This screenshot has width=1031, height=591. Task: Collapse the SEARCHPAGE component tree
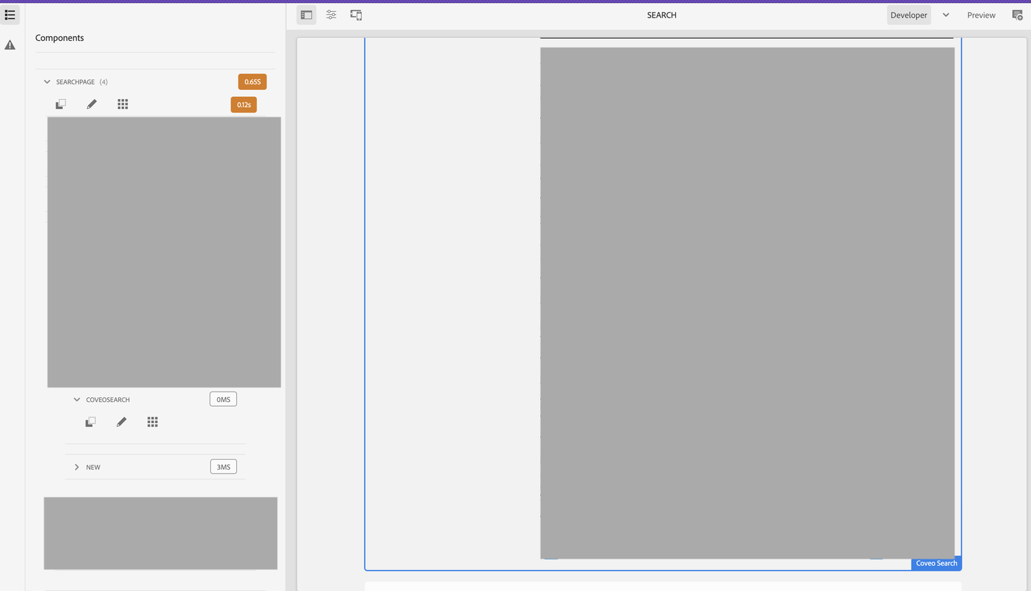(x=47, y=82)
